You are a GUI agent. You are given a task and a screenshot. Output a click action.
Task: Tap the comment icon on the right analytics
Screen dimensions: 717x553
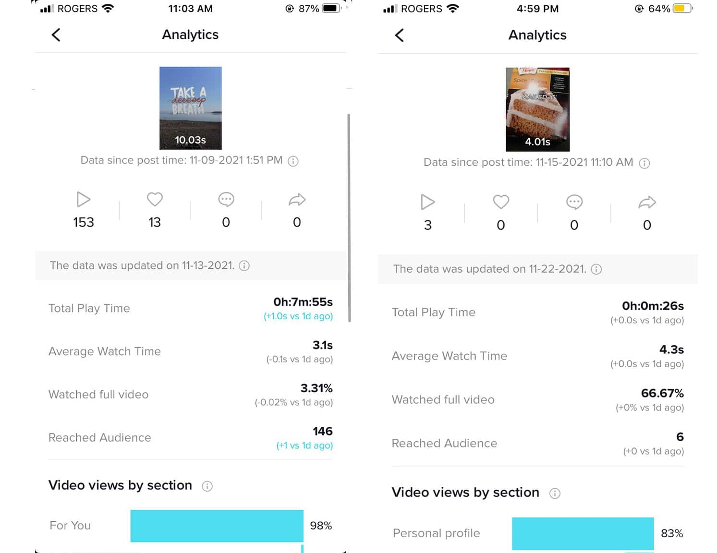pyautogui.click(x=573, y=202)
